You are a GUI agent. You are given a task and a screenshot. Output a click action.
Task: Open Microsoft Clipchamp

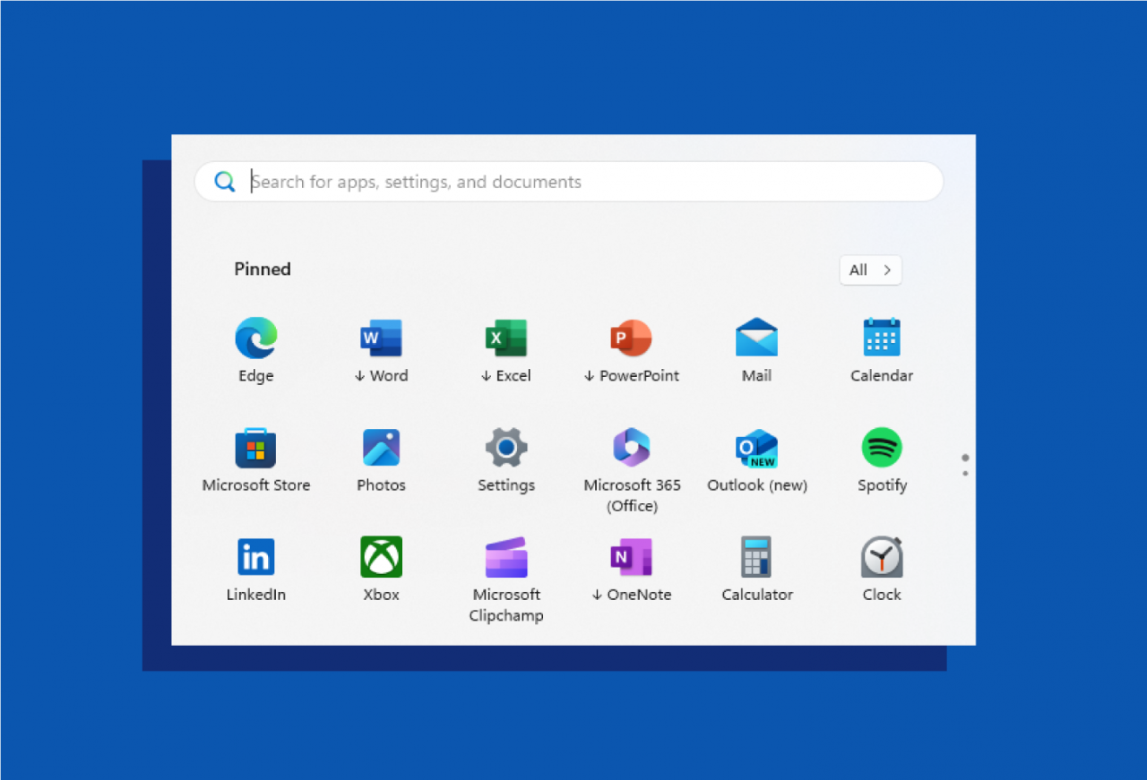[x=506, y=559]
